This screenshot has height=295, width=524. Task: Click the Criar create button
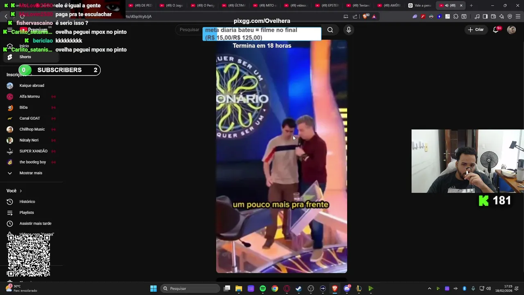pyautogui.click(x=476, y=29)
